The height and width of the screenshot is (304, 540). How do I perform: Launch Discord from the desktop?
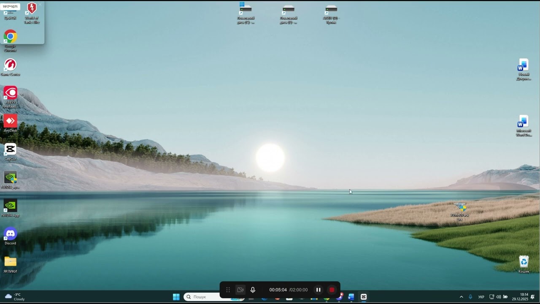pyautogui.click(x=10, y=236)
